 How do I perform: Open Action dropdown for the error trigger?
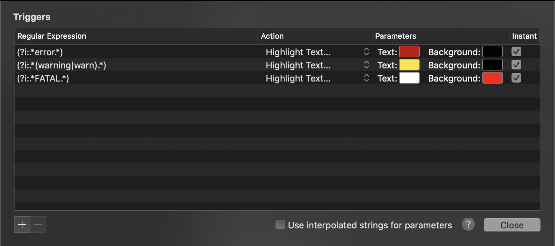click(316, 52)
